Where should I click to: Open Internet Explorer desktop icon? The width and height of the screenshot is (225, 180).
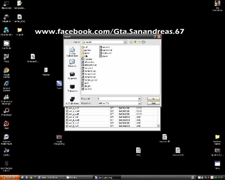(7, 86)
